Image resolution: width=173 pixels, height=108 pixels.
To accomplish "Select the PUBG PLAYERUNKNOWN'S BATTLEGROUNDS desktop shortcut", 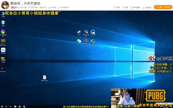I will pyautogui.click(x=3, y=42).
